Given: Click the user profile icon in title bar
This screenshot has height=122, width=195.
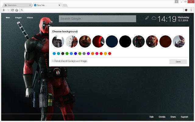Looking at the screenshot, I should (176, 2).
